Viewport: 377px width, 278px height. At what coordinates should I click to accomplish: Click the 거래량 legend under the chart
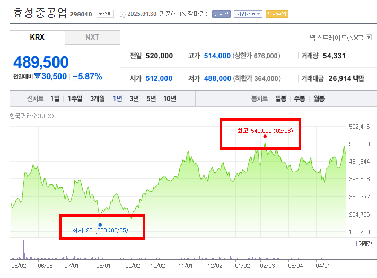pos(364,244)
